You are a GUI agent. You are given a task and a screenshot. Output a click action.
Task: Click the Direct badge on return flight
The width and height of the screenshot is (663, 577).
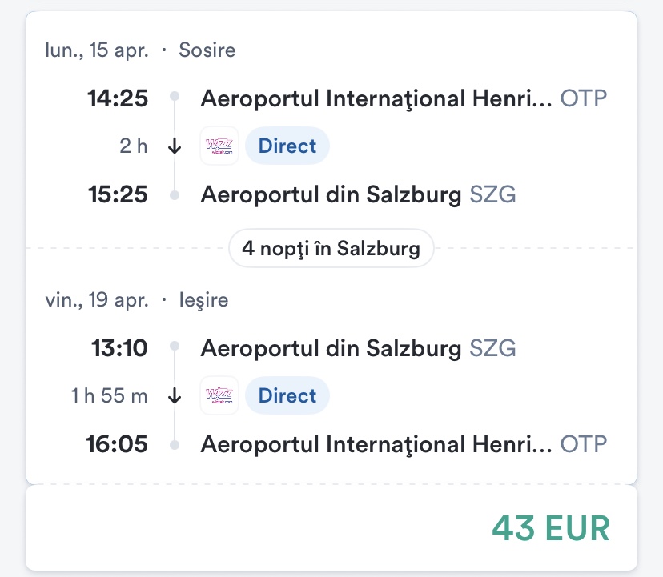(x=287, y=395)
